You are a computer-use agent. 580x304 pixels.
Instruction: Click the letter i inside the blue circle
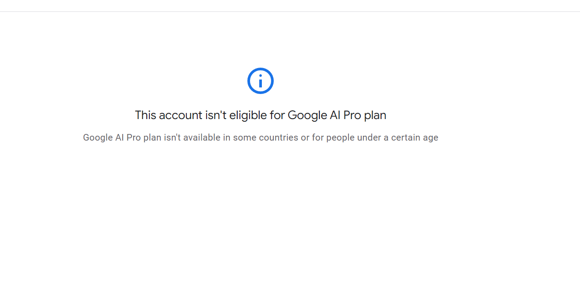click(x=261, y=81)
